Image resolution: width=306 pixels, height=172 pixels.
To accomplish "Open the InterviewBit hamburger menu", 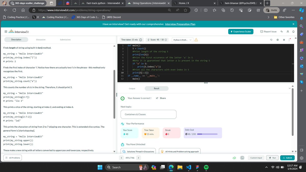I will tap(6, 32).
